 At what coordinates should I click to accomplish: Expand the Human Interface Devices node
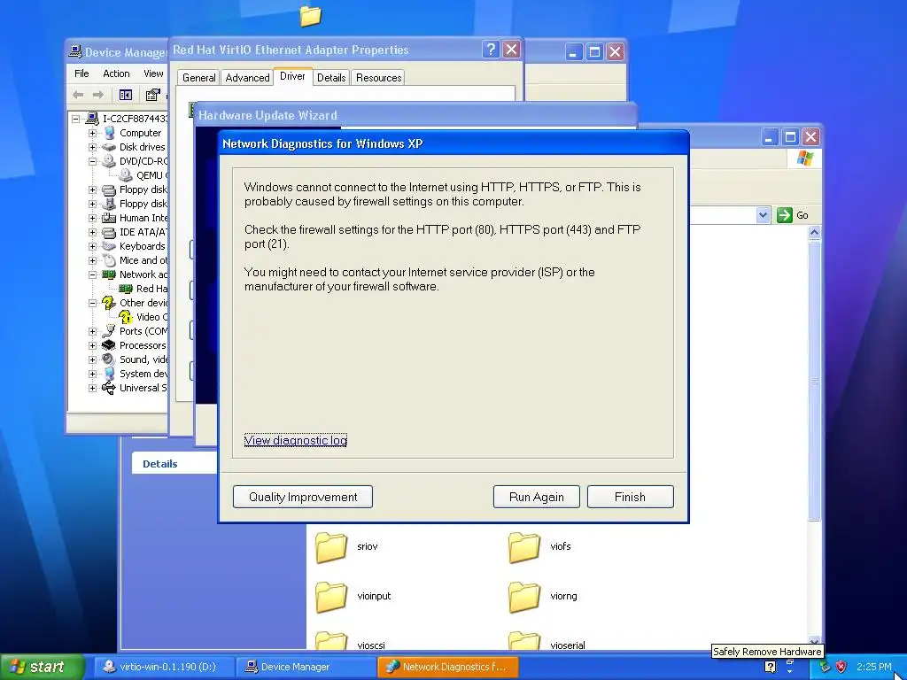[x=92, y=218]
